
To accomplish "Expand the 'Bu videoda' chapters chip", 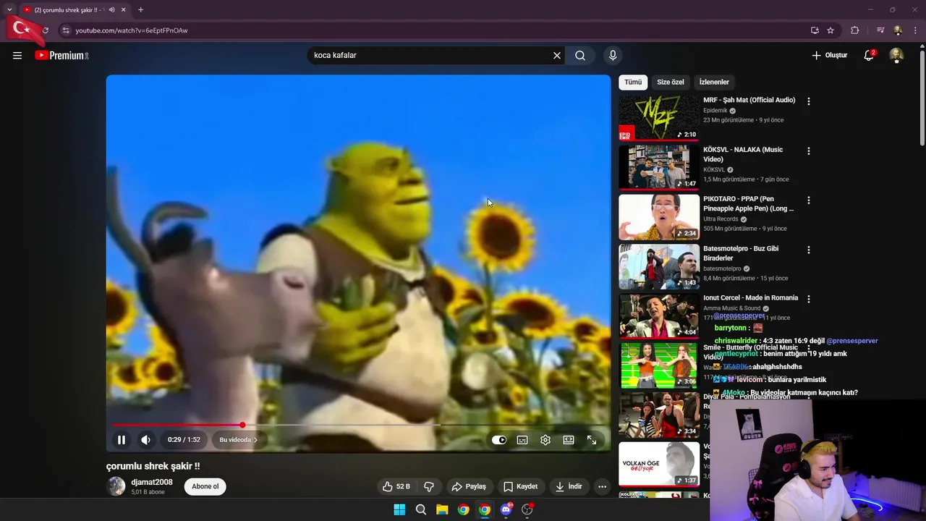I will point(239,439).
